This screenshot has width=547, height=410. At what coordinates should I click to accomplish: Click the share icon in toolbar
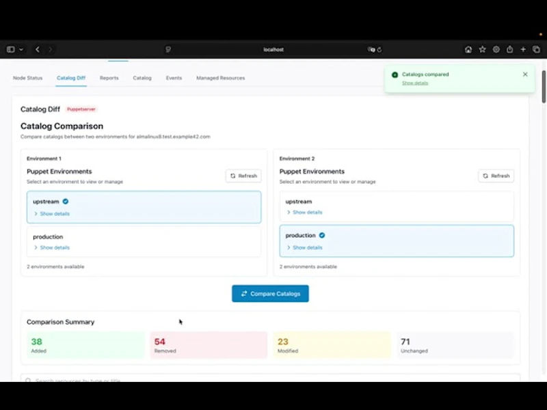pyautogui.click(x=509, y=49)
